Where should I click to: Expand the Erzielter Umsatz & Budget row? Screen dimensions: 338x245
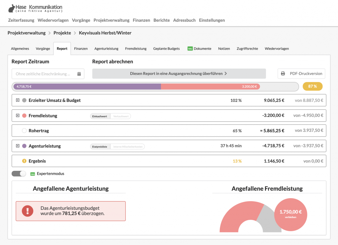click(18, 100)
